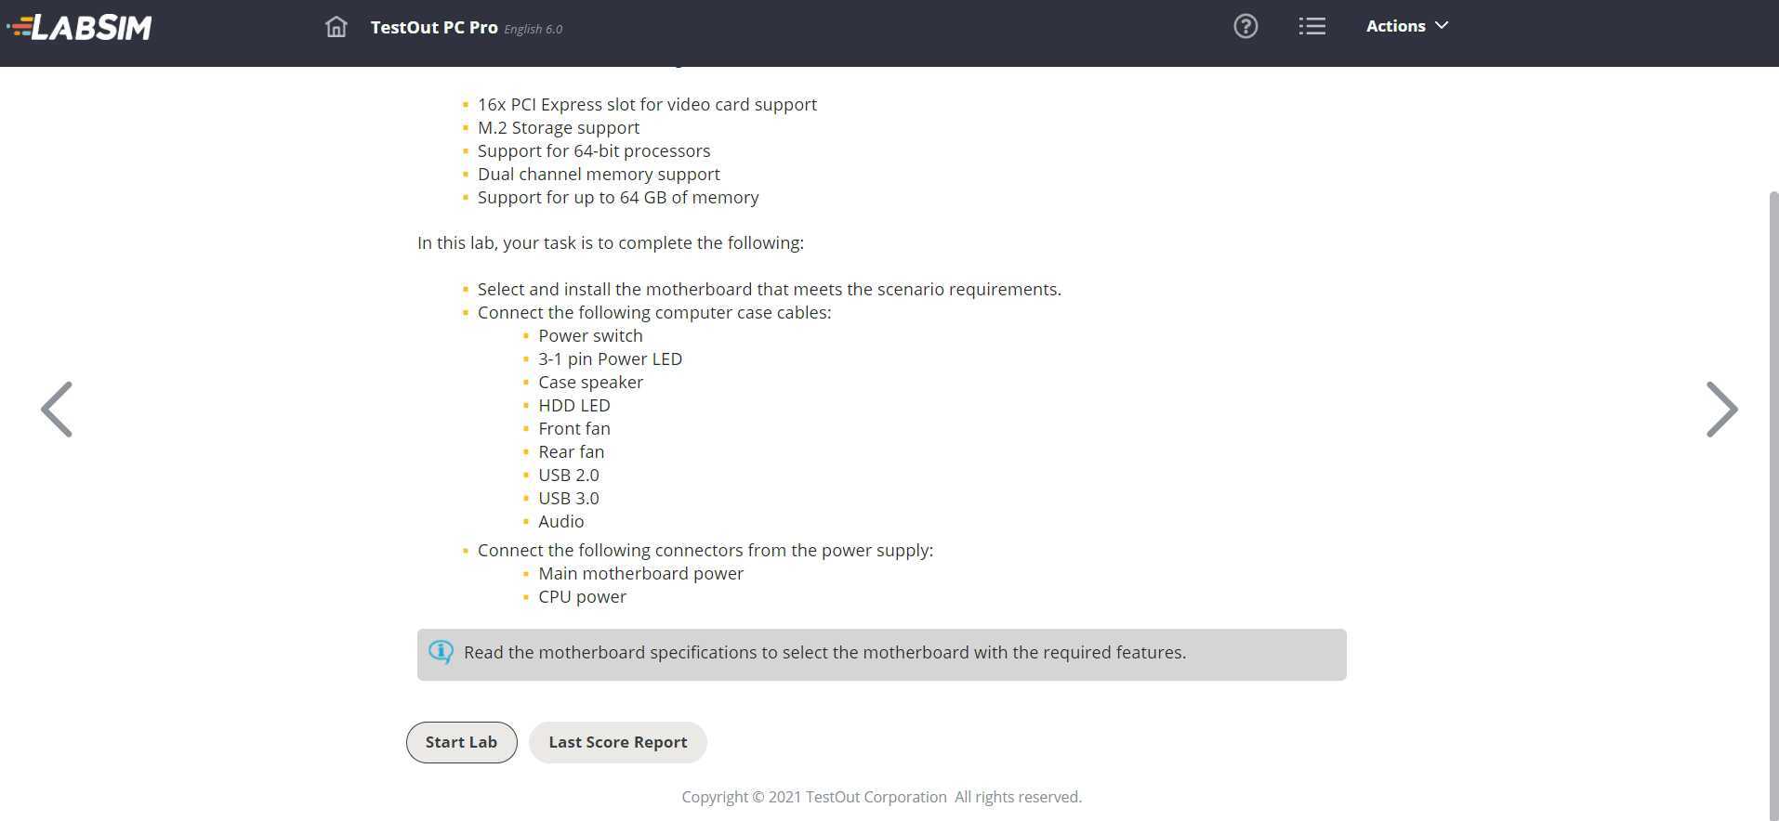Viewport: 1779px width, 821px height.
Task: Open the Actions menu
Action: 1406,26
